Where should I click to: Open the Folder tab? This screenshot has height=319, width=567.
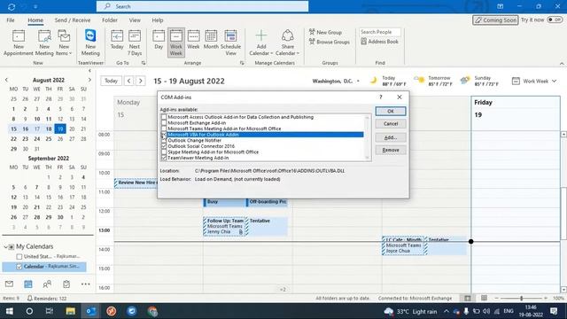(110, 20)
